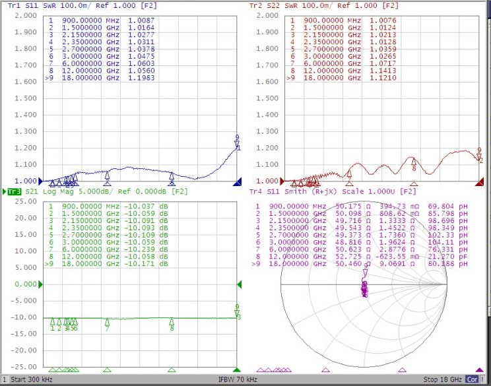This screenshot has width=491, height=386.
Task: Activate the highlighted Tr3 trace label
Action: [x=14, y=191]
